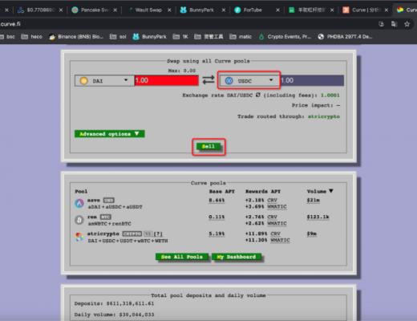417x321 pixels.
Task: Refresh the DAI/USDC exchange rate icon
Action: [x=258, y=95]
